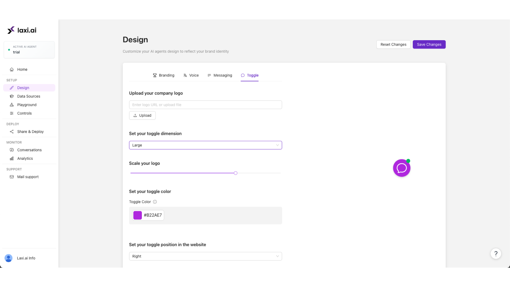Viewport: 510px width, 287px height.
Task: Click the purple toggle color swatch
Action: (x=138, y=215)
